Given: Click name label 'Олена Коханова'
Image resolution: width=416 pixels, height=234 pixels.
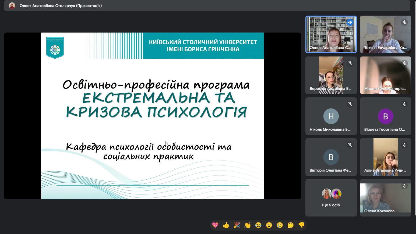Looking at the screenshot, I should point(379,211).
